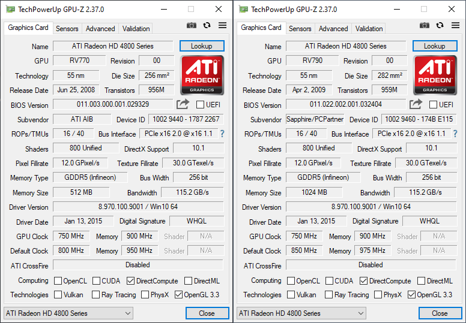Screen dimensions: 466x323
Task: Toggle Ray Tracing checkbox in right window
Action: click(x=328, y=294)
